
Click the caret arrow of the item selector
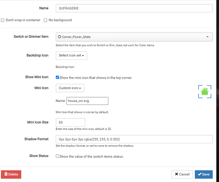208,37
